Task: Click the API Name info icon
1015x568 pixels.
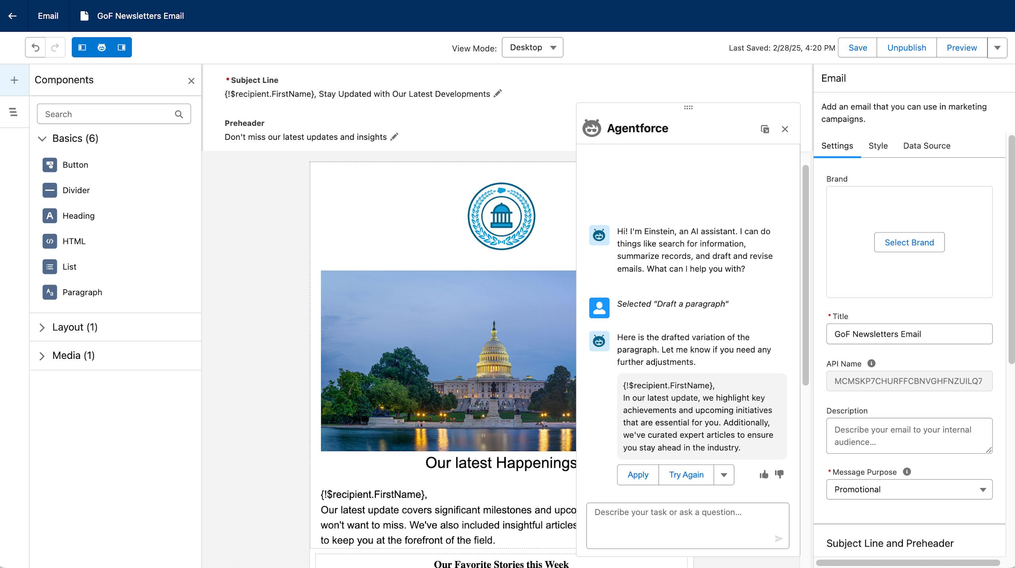Action: tap(871, 363)
